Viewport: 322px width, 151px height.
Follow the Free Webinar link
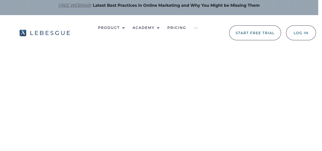point(74,6)
